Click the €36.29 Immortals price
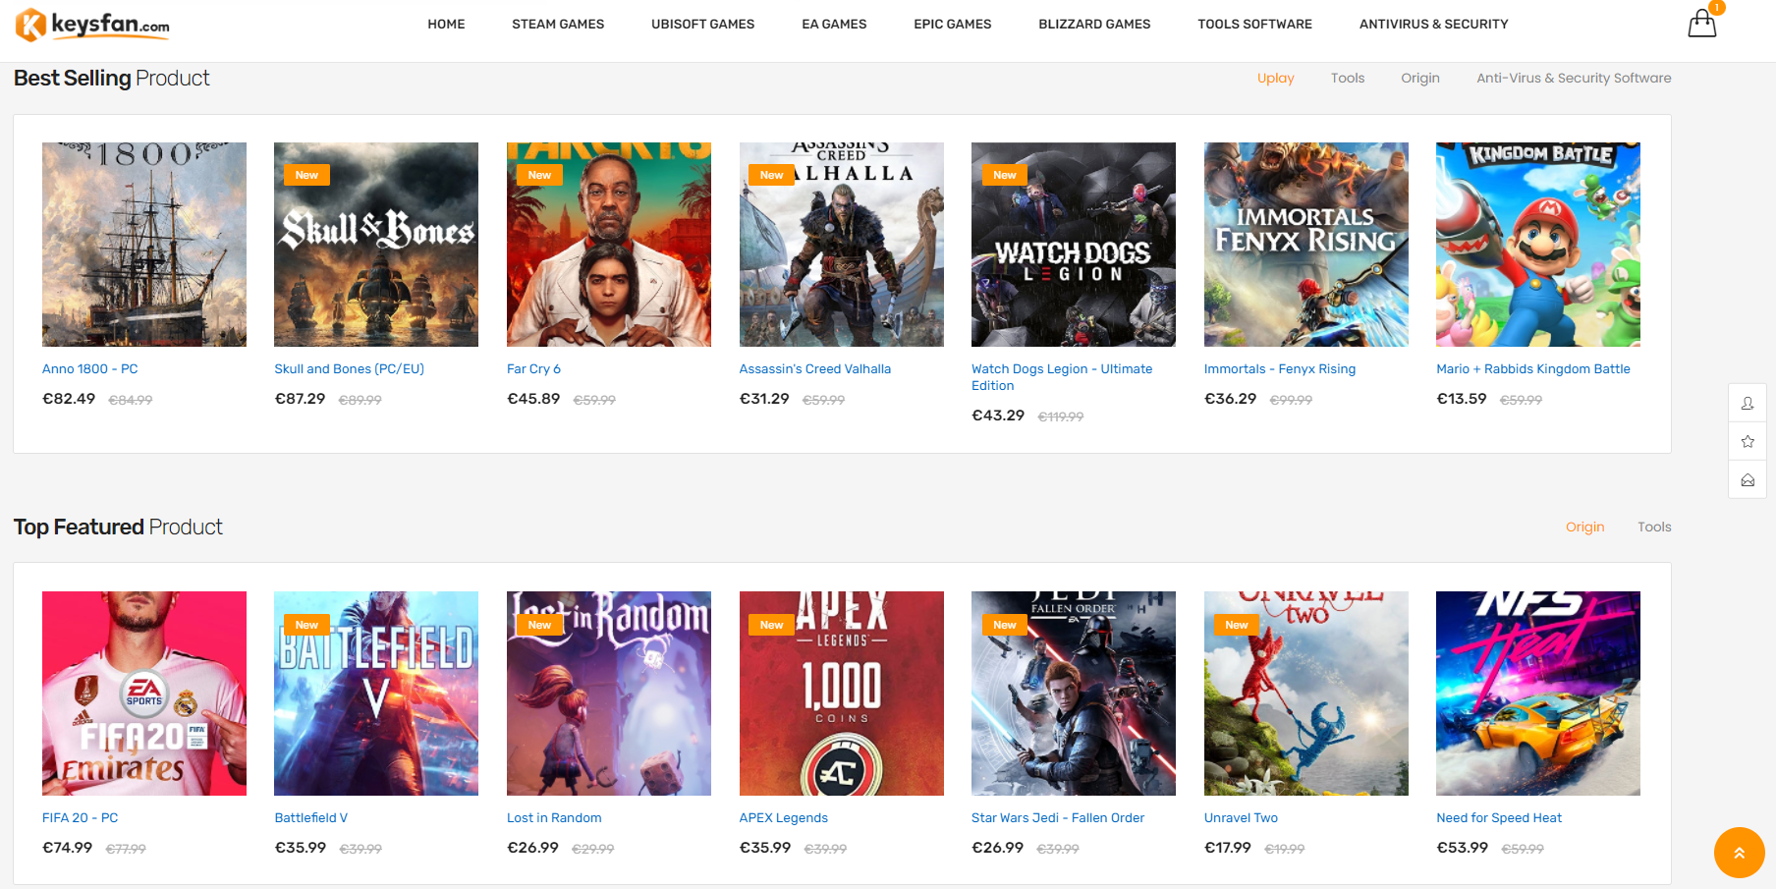The image size is (1776, 889). (1231, 399)
